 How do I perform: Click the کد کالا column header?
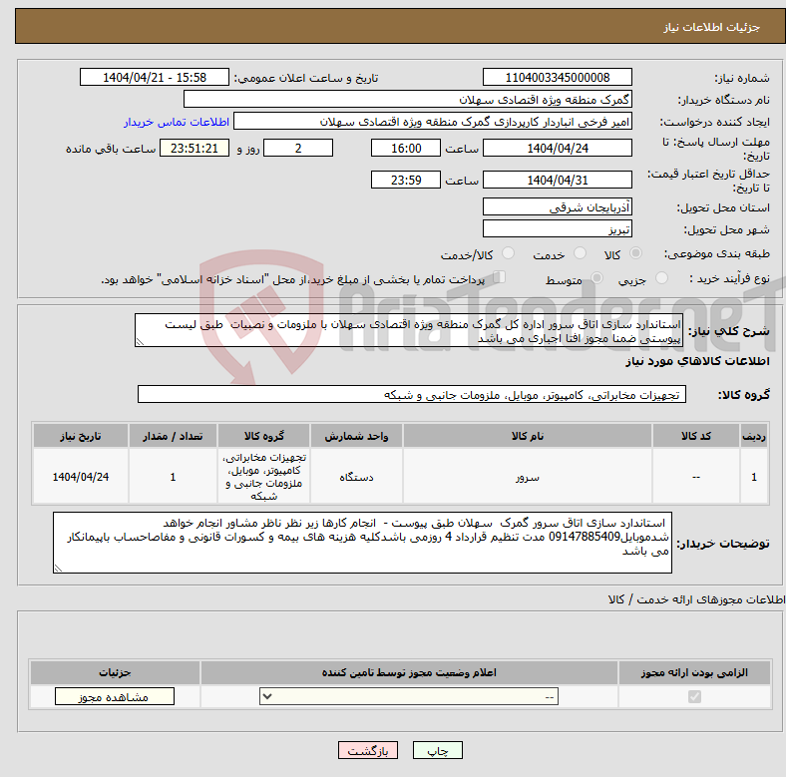tap(696, 436)
